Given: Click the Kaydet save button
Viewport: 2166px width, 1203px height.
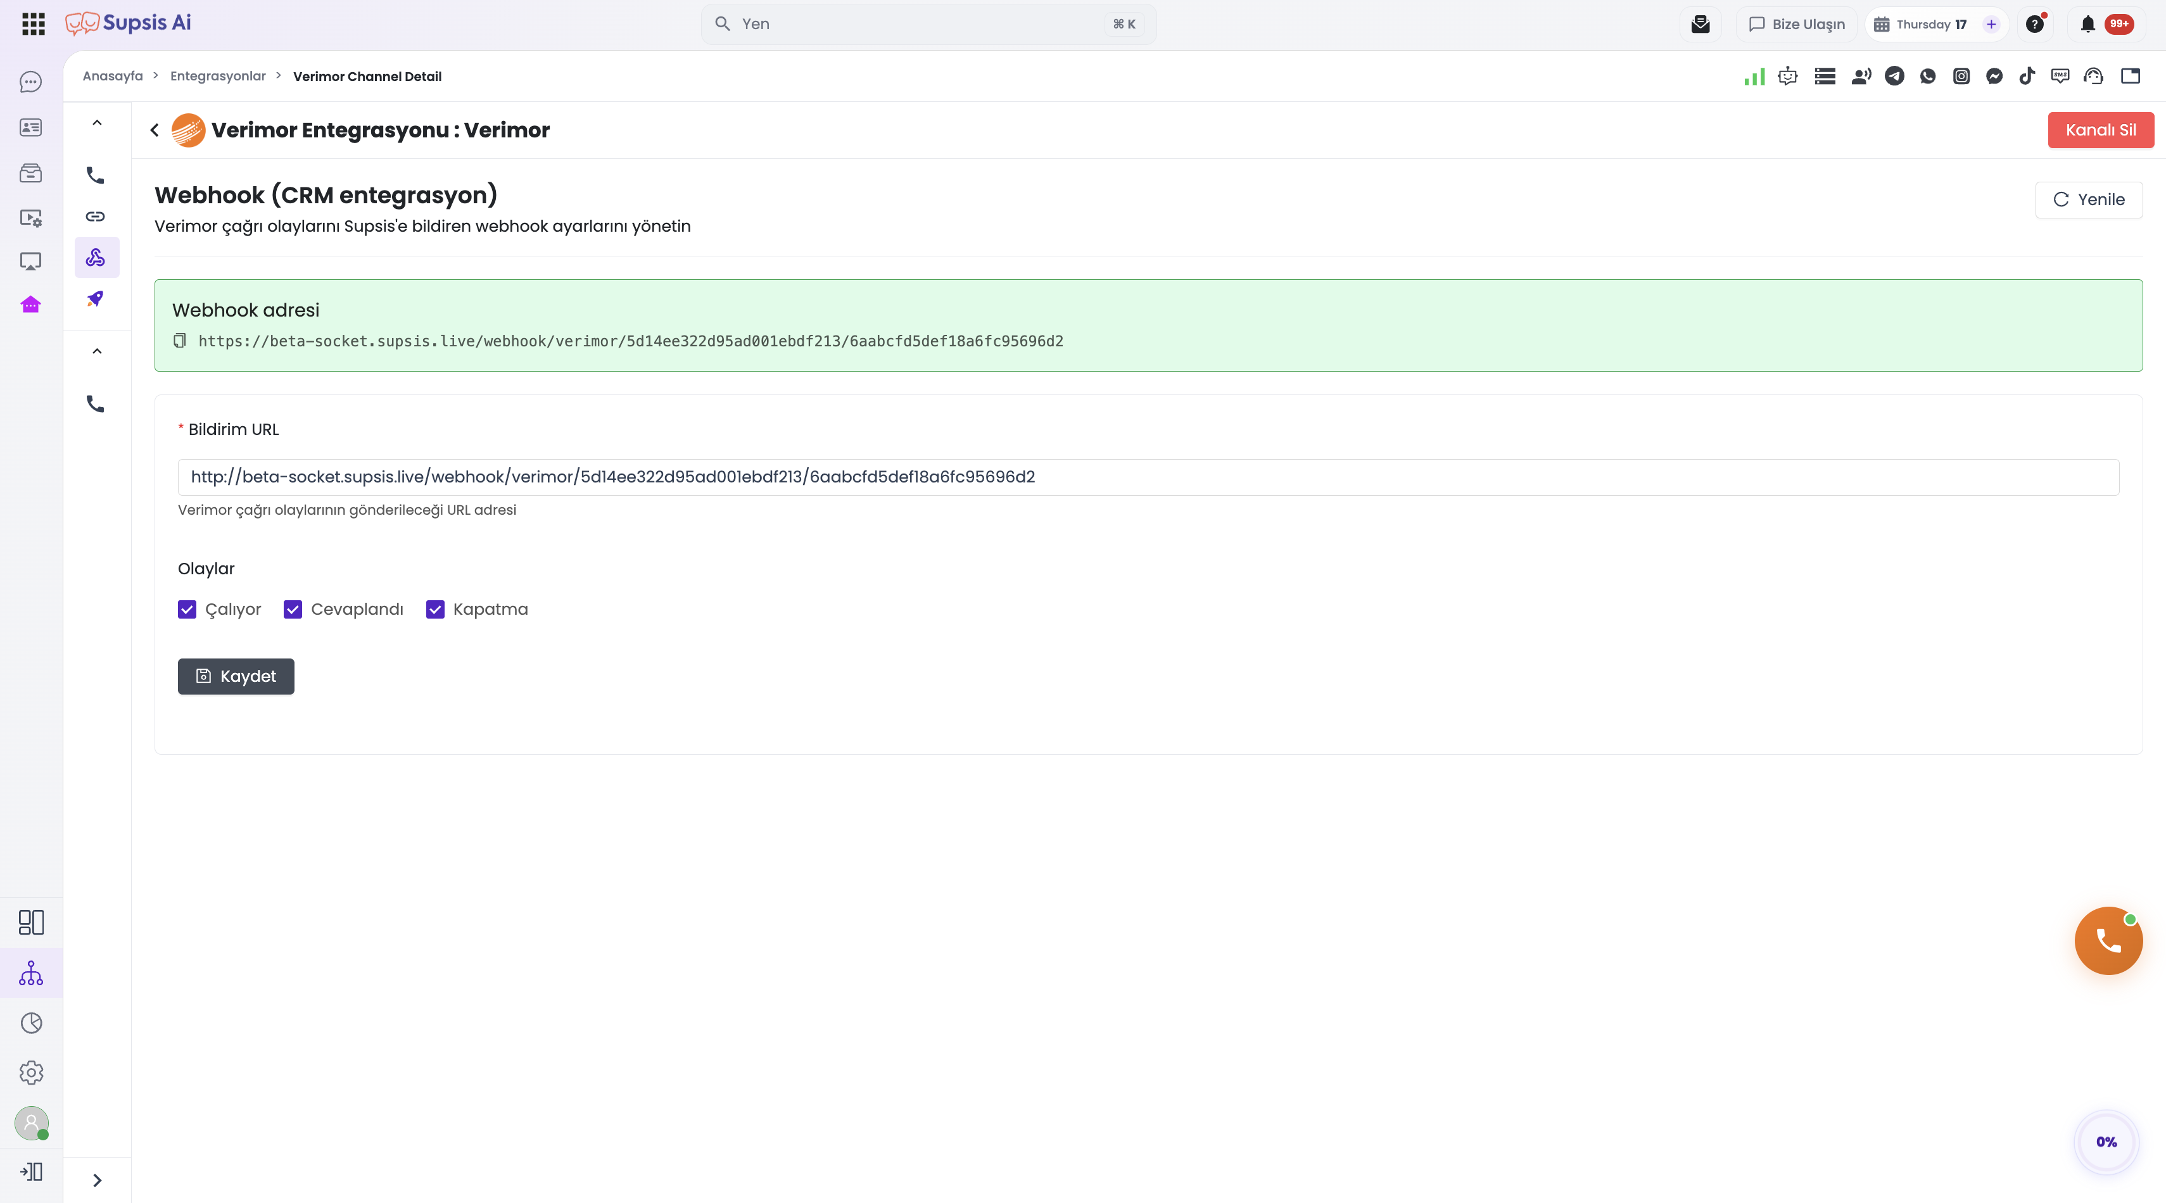Looking at the screenshot, I should pyautogui.click(x=236, y=677).
